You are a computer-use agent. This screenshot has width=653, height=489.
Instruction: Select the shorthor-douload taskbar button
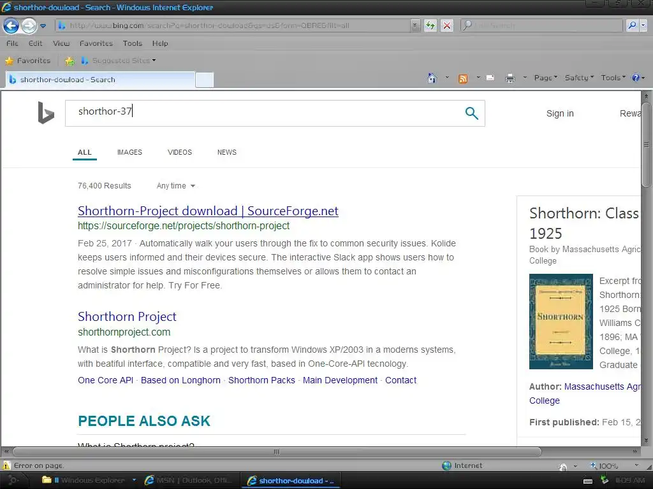[x=291, y=480]
